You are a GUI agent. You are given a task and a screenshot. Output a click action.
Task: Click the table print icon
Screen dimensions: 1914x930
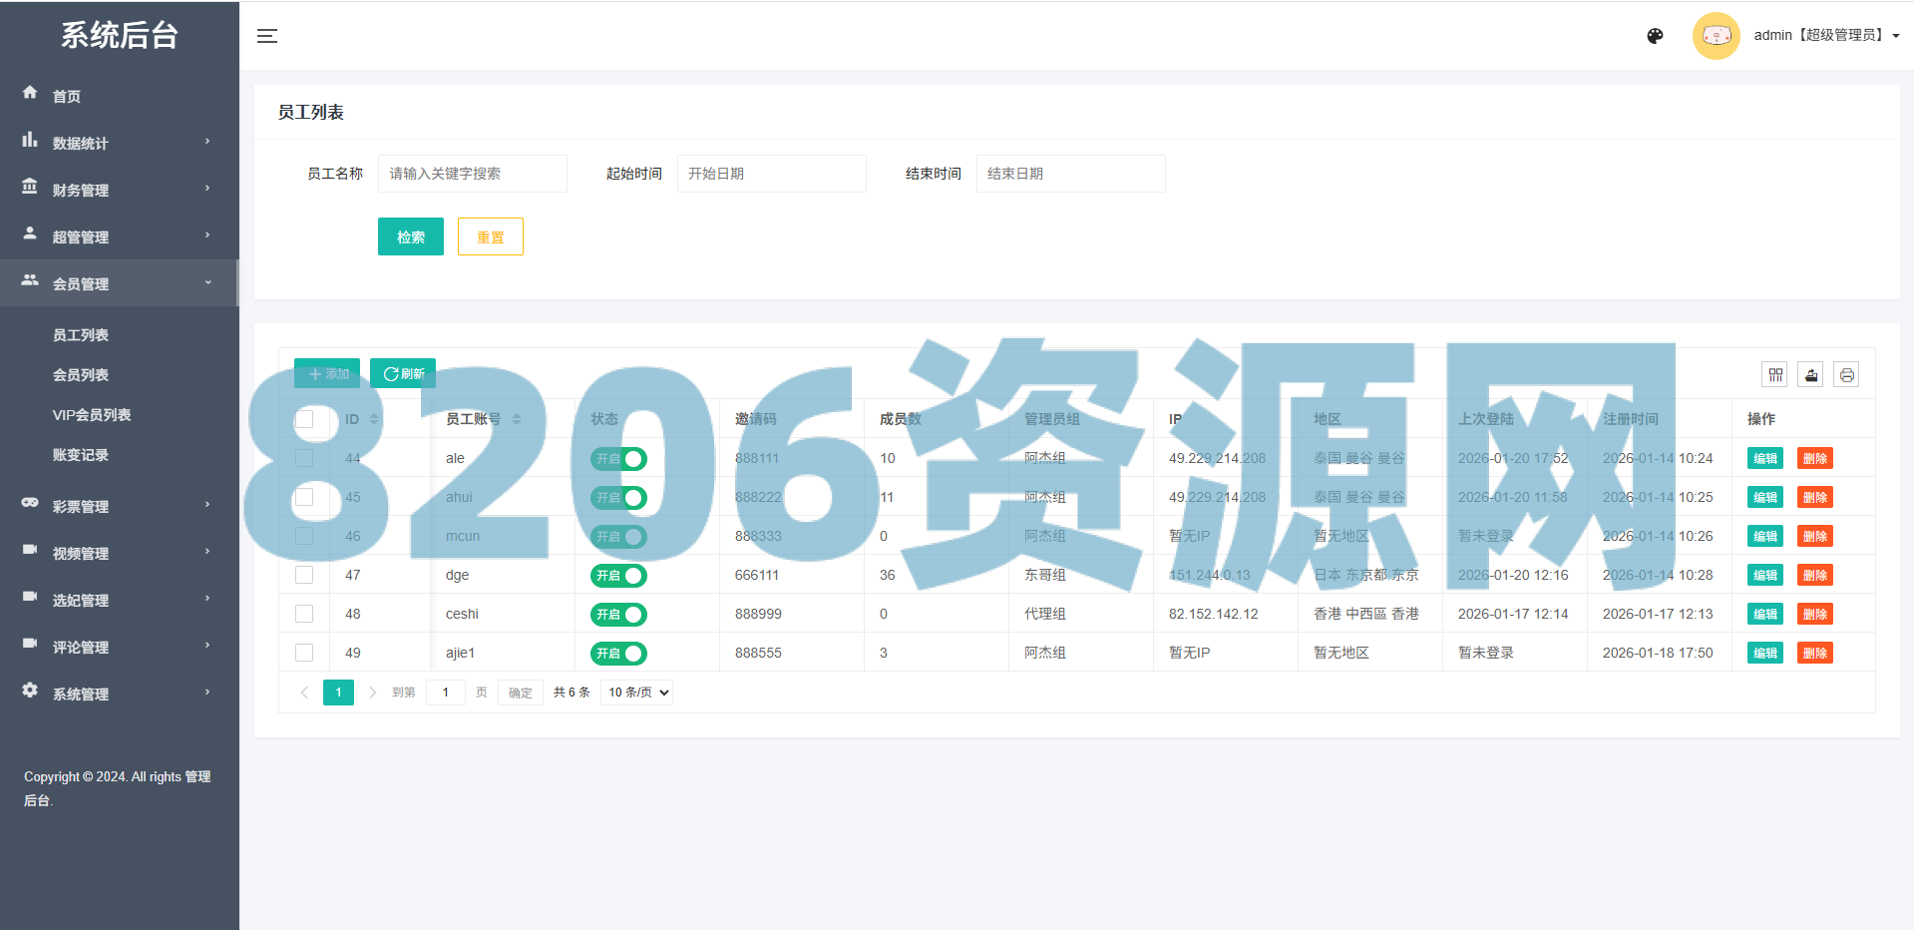[1847, 375]
